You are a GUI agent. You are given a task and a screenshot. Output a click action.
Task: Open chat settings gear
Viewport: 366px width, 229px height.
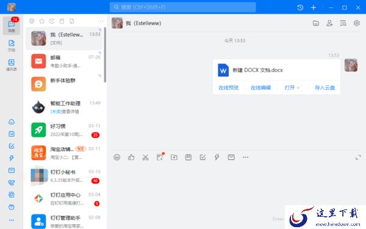(357, 23)
